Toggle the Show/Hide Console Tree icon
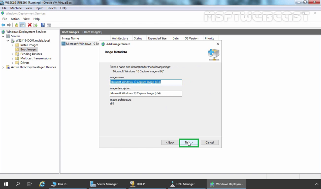The image size is (321, 189). (22, 25)
